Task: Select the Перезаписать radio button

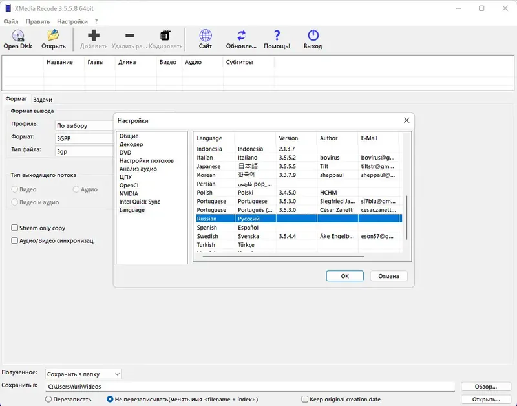Action: 48,400
